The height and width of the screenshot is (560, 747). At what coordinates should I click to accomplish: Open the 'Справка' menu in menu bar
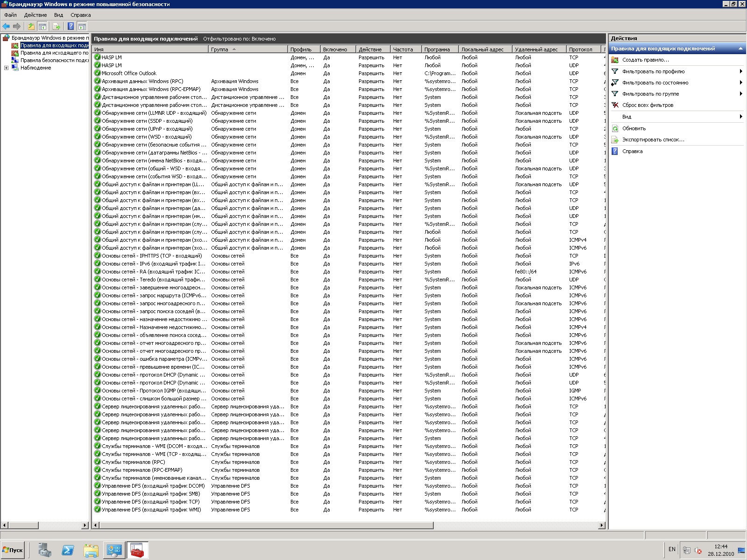point(80,15)
